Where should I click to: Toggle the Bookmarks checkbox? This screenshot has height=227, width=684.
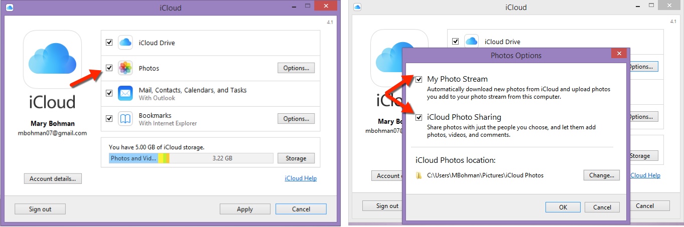point(109,119)
